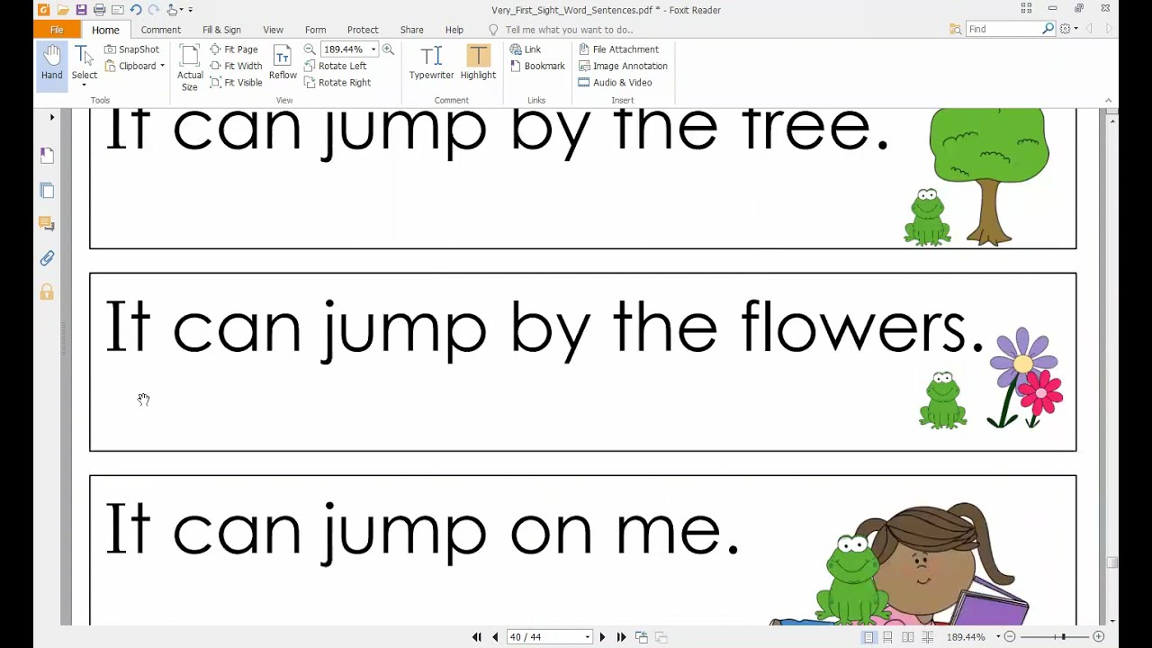Switch to the Comment tab
Image resolution: width=1152 pixels, height=648 pixels.
click(x=161, y=30)
